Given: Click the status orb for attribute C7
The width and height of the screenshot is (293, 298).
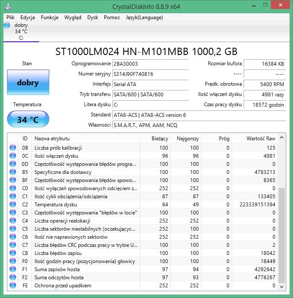Looking at the screenshot, I should point(13,245).
